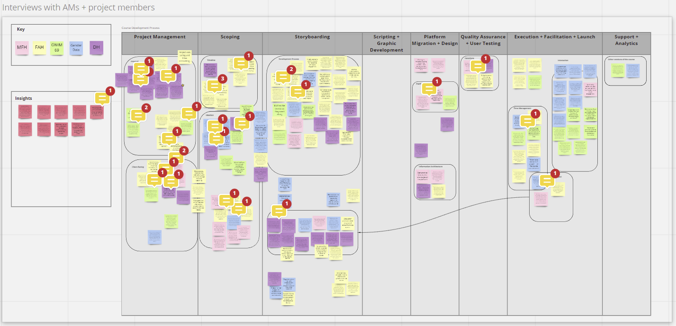This screenshot has height=326, width=676.
Task: Click the 'Course Development Process' label
Action: click(x=141, y=27)
